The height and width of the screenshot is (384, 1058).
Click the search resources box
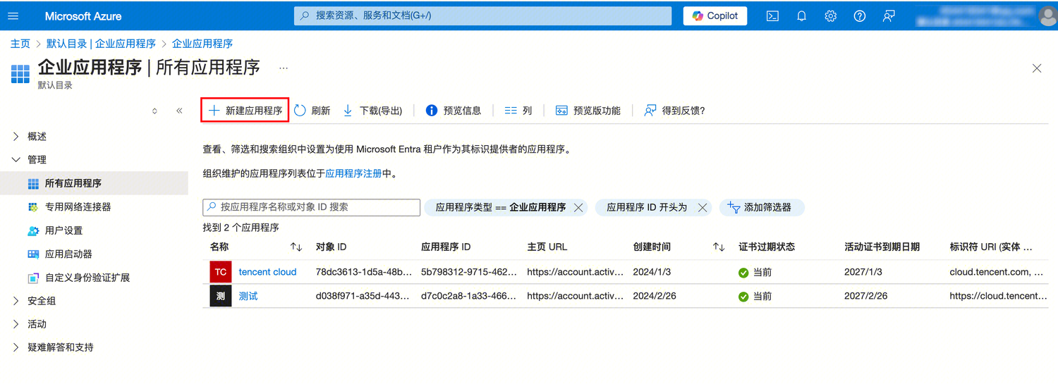(482, 16)
